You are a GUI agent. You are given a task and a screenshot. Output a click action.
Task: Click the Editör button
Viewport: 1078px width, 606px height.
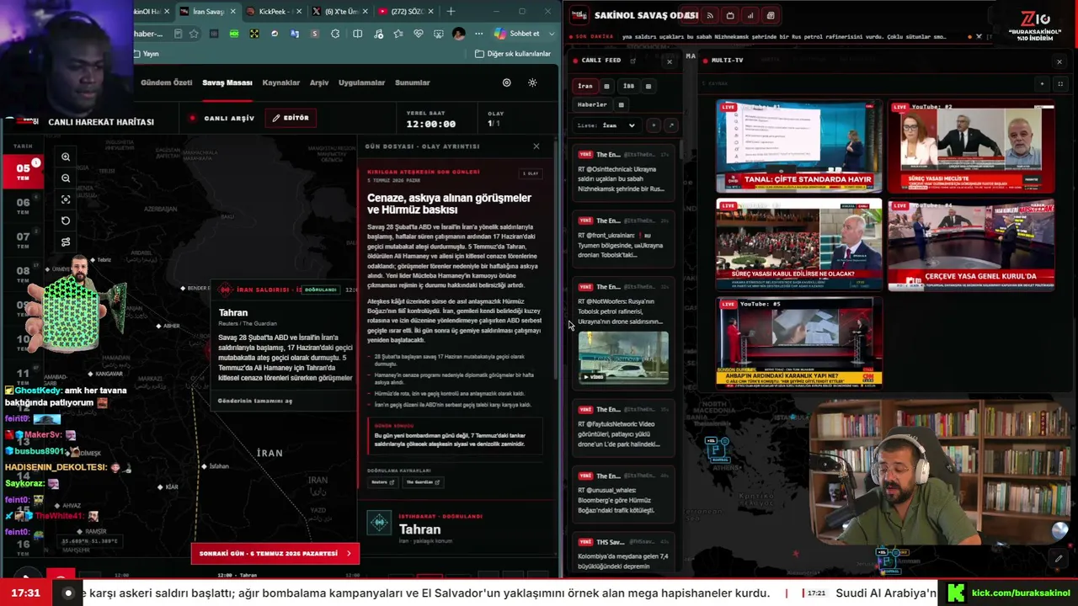tap(291, 118)
